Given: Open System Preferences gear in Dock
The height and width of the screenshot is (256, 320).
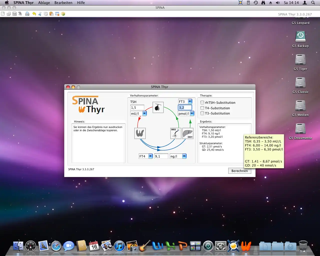Looking at the screenshot, I should coord(221,246).
